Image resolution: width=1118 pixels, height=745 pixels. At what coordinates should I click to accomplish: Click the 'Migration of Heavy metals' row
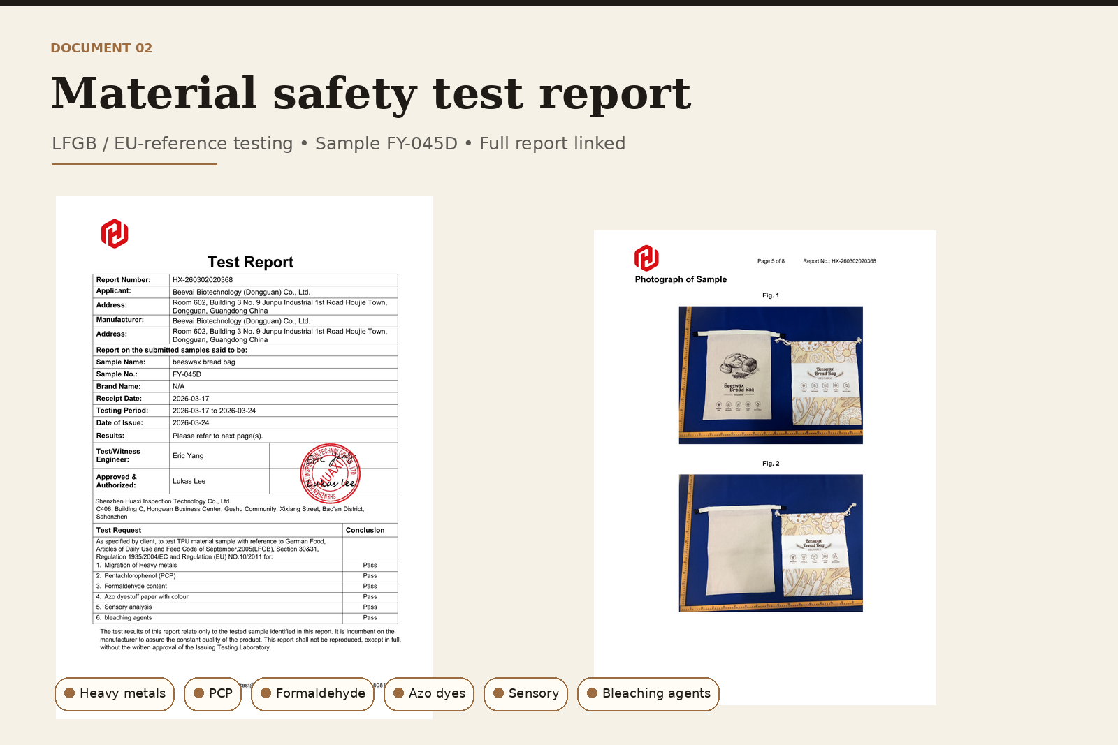(245, 566)
